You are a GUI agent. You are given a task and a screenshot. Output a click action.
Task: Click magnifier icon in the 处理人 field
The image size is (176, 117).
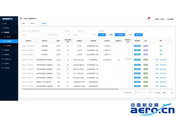[x=94, y=35]
